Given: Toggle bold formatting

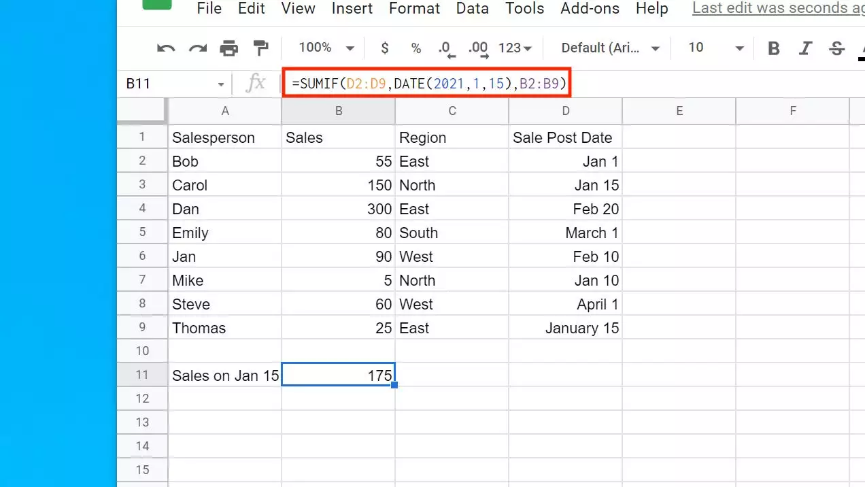Looking at the screenshot, I should point(773,48).
